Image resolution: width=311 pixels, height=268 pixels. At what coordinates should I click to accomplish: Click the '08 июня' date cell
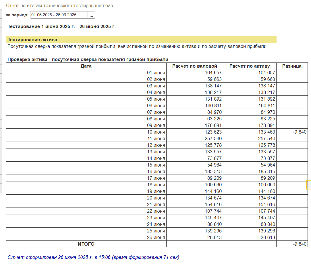pyautogui.click(x=86, y=119)
